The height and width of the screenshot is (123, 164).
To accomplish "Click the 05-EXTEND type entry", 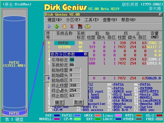I will 143,88.
